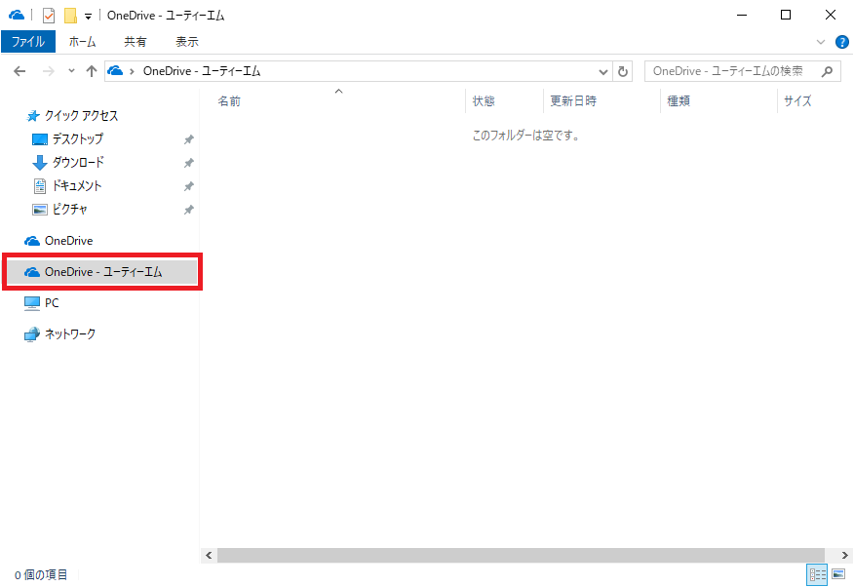Click the horizontal scrollbar left arrow
Image resolution: width=854 pixels, height=587 pixels.
209,556
